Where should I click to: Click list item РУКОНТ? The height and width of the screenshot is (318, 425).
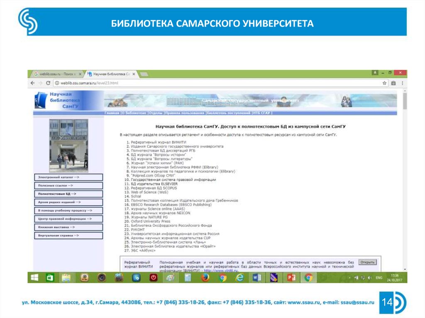click(138, 230)
